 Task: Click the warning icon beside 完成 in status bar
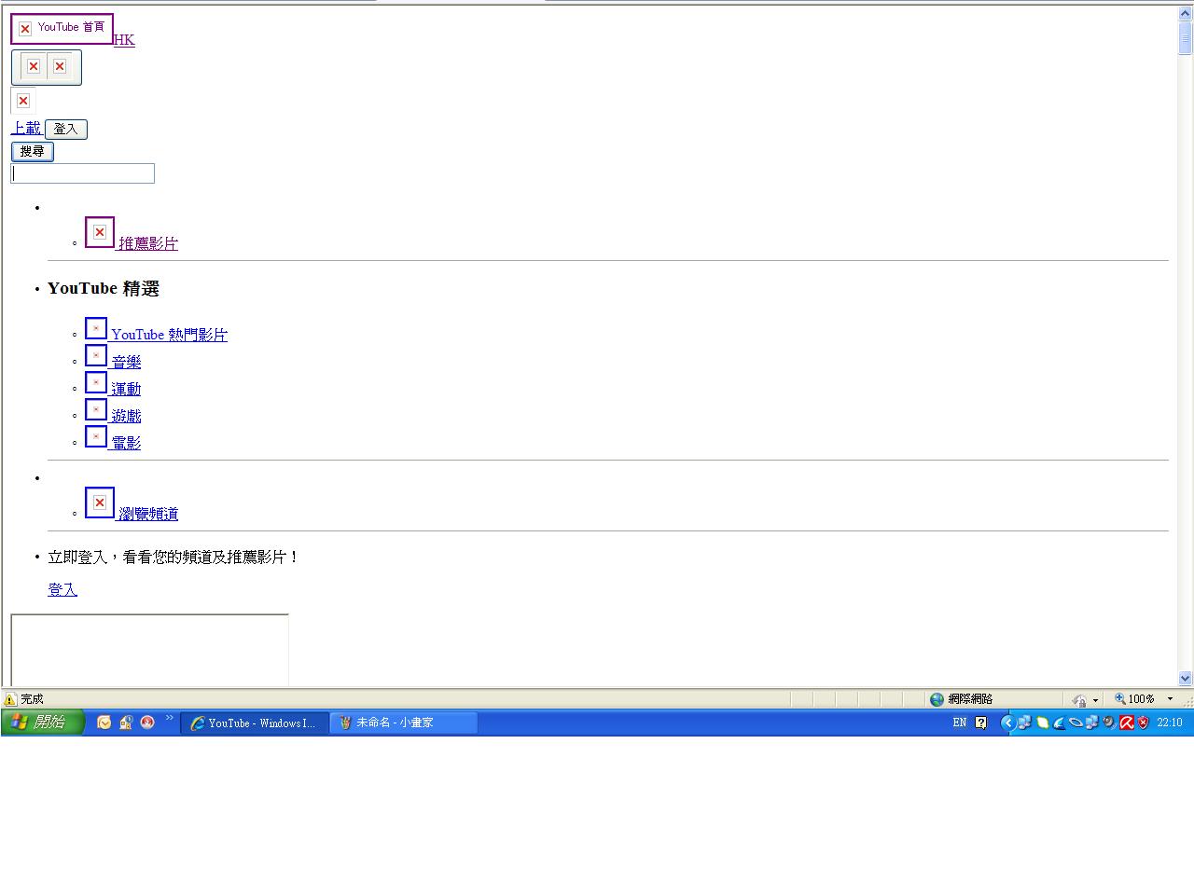point(10,699)
